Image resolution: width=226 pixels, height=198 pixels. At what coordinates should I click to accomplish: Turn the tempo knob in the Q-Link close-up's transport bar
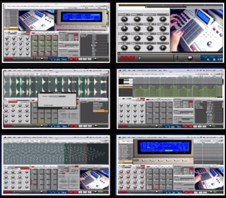pyautogui.click(x=190, y=58)
